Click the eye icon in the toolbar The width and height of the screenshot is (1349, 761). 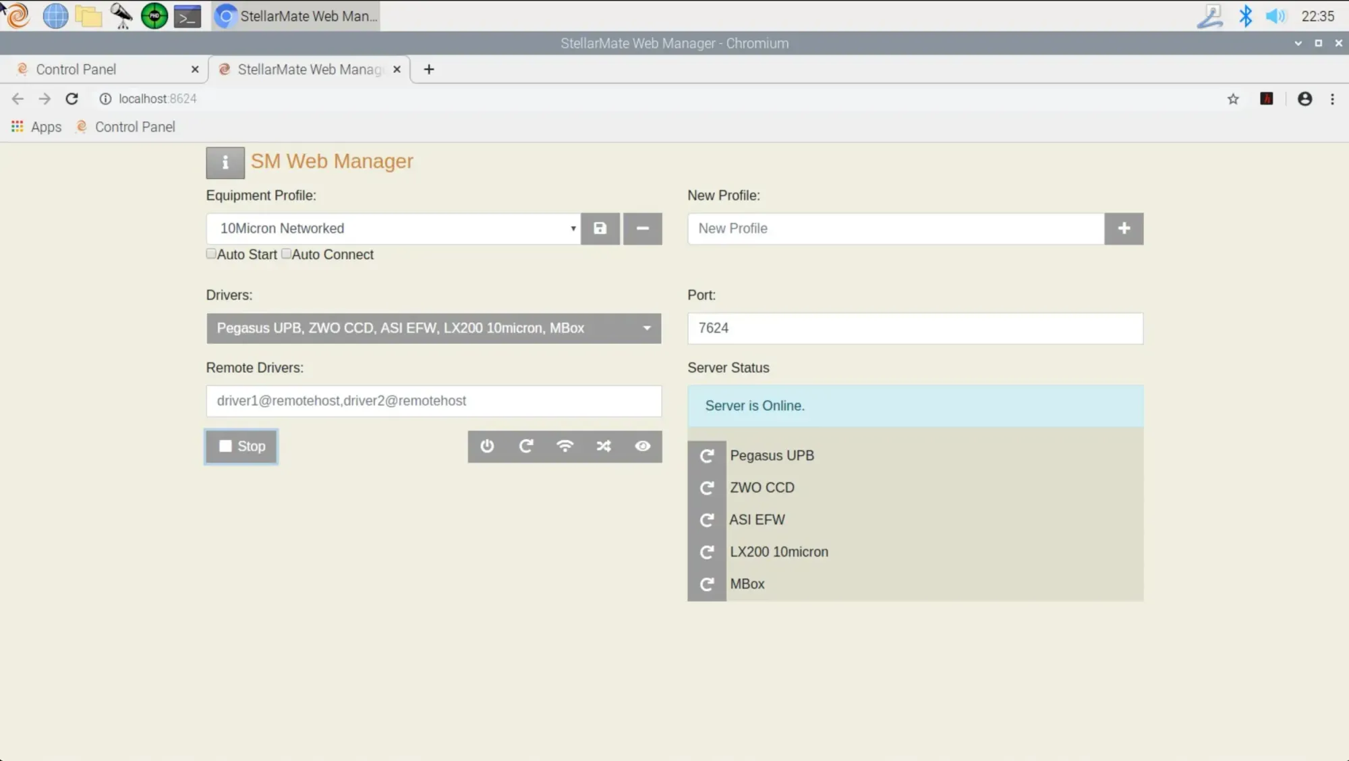(642, 447)
